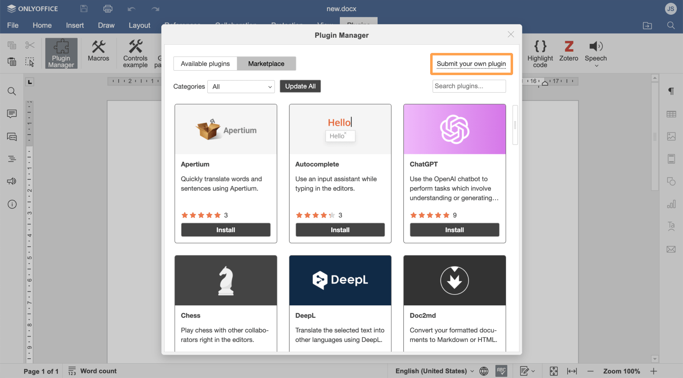
Task: Click the Search plugins field
Action: 469,86
